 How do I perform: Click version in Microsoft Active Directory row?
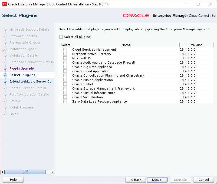point(188,54)
